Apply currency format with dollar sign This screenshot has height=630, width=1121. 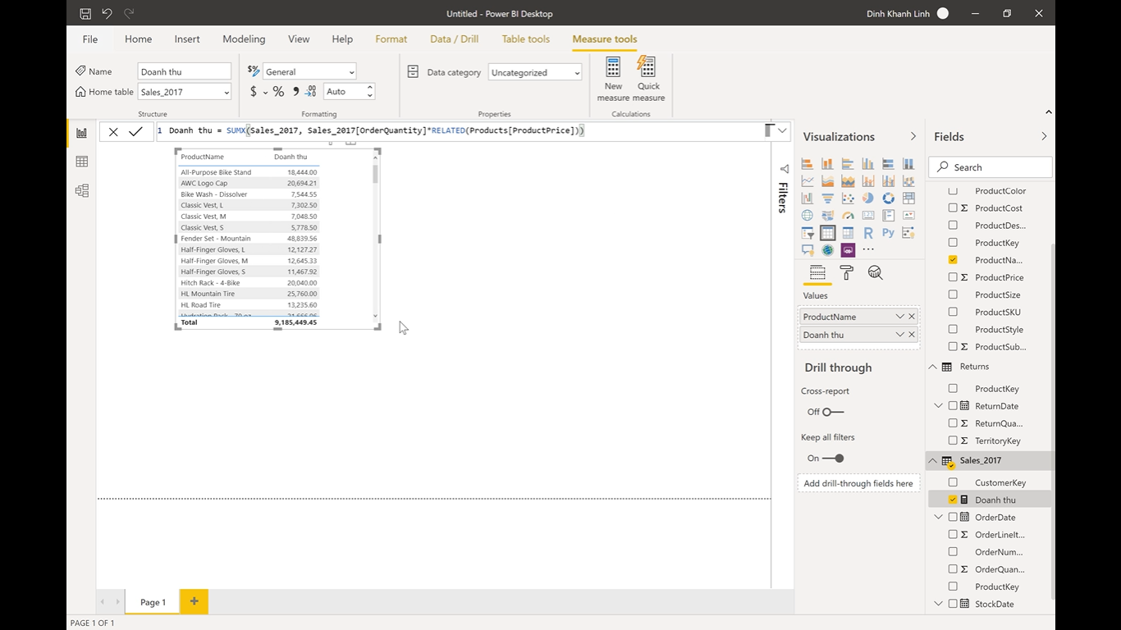coord(254,92)
